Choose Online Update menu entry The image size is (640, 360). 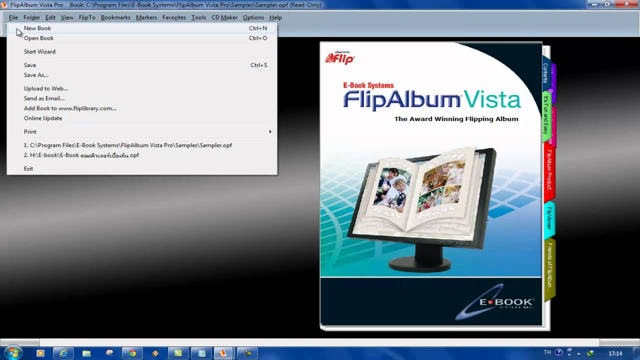point(142,118)
